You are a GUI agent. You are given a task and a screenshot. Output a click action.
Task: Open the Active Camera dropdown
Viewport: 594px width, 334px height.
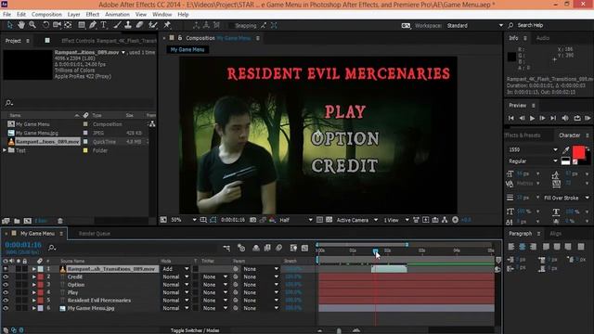tap(356, 220)
